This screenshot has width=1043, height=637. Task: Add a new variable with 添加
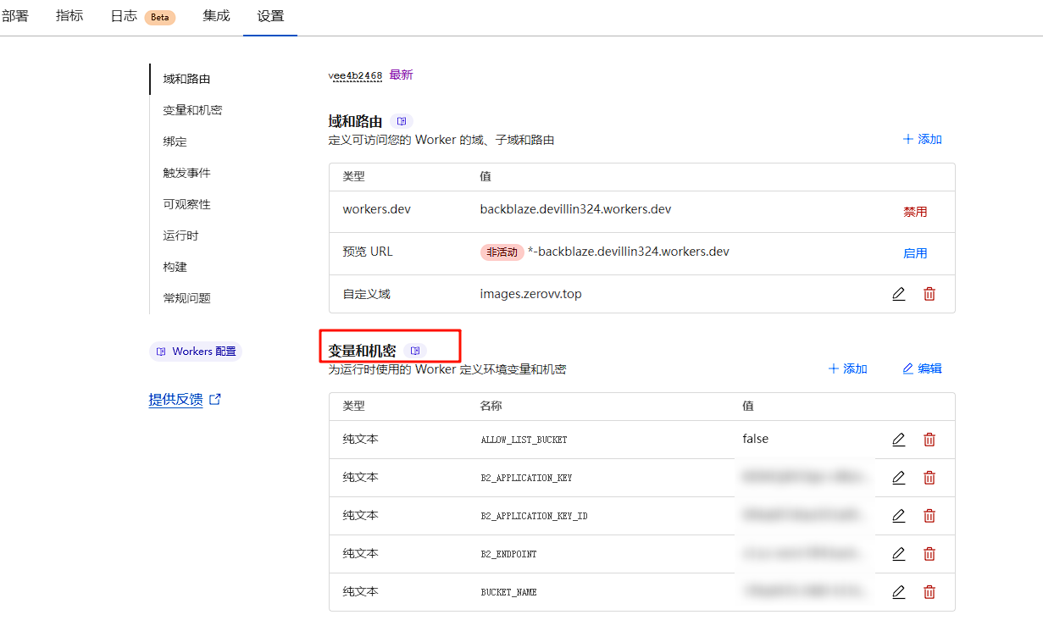click(x=847, y=368)
